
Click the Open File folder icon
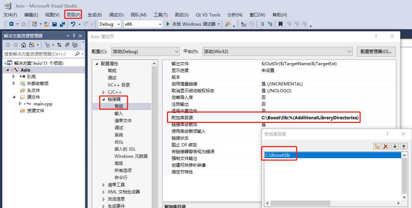[47, 24]
